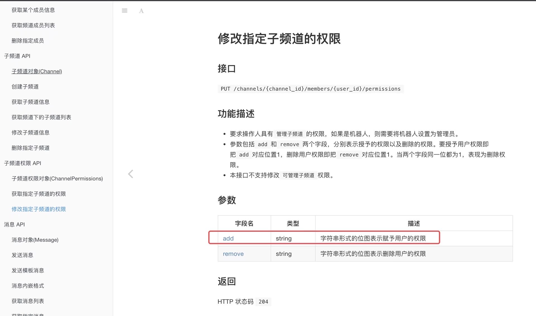Screen dimensions: 536x316
Task: Open the 删除指定成员 page
Action: tap(28, 40)
